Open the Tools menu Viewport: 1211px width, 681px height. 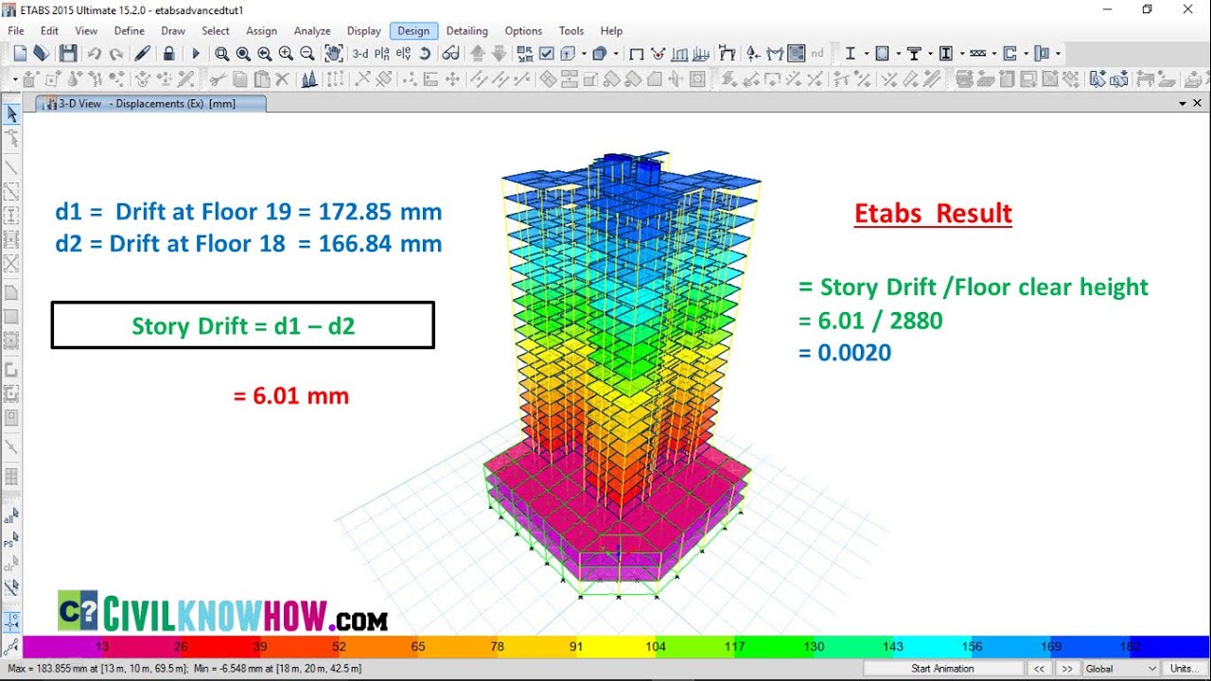(x=570, y=31)
